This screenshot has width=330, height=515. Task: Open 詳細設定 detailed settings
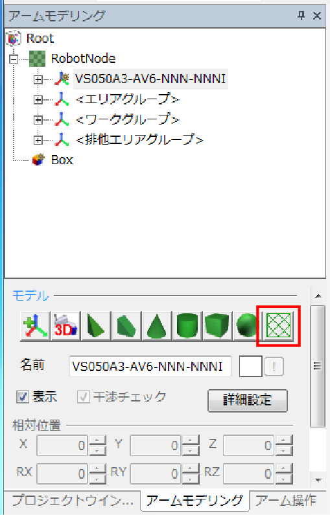pos(248,400)
